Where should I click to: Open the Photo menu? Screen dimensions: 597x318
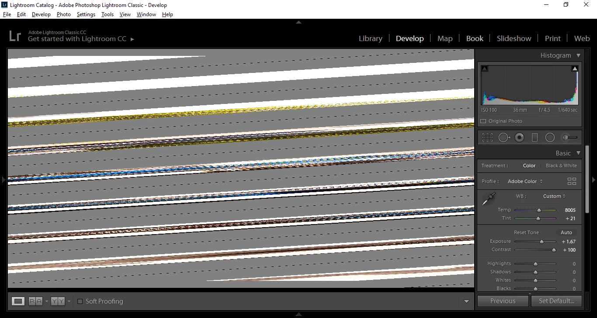pyautogui.click(x=64, y=14)
